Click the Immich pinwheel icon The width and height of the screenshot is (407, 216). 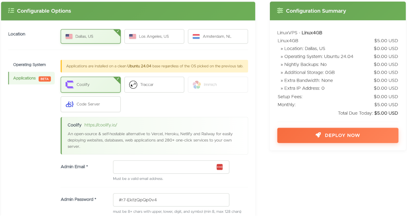click(x=197, y=84)
